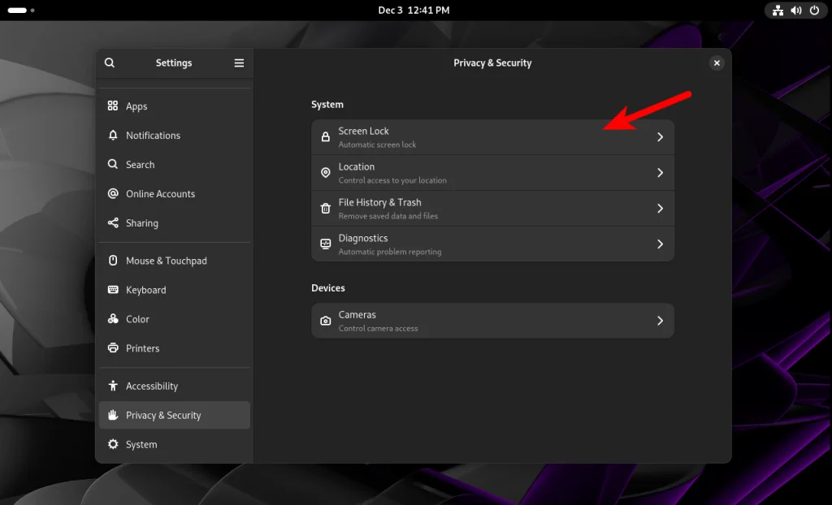Expand the Cameras row chevron

pyautogui.click(x=660, y=321)
